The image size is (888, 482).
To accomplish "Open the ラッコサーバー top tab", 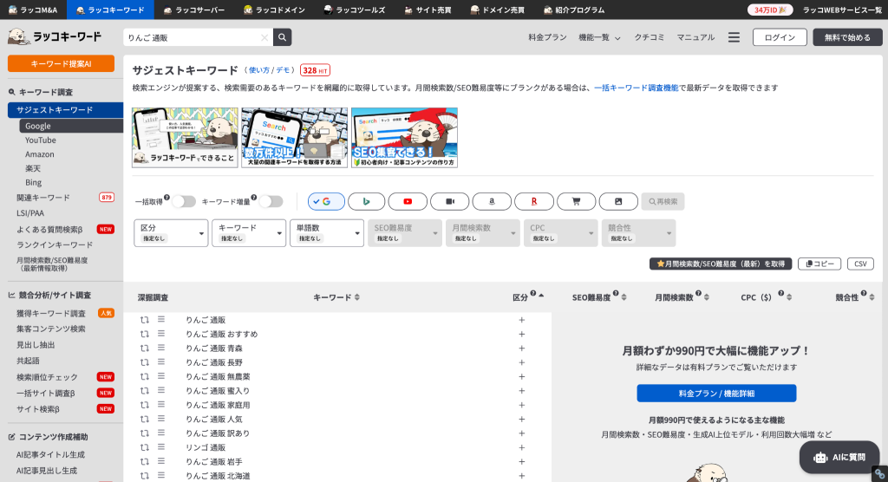I will coord(193,10).
